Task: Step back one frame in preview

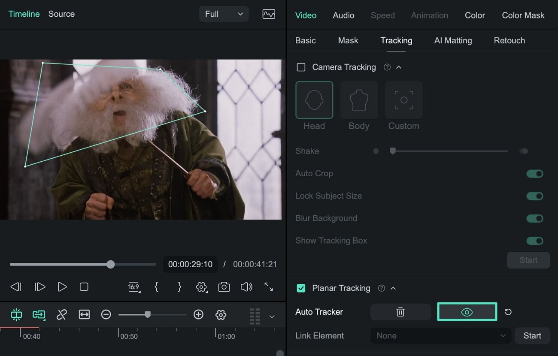Action: click(x=16, y=287)
